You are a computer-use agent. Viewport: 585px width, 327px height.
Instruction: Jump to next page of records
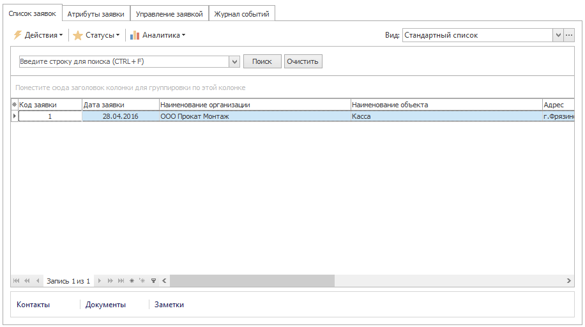(x=110, y=281)
